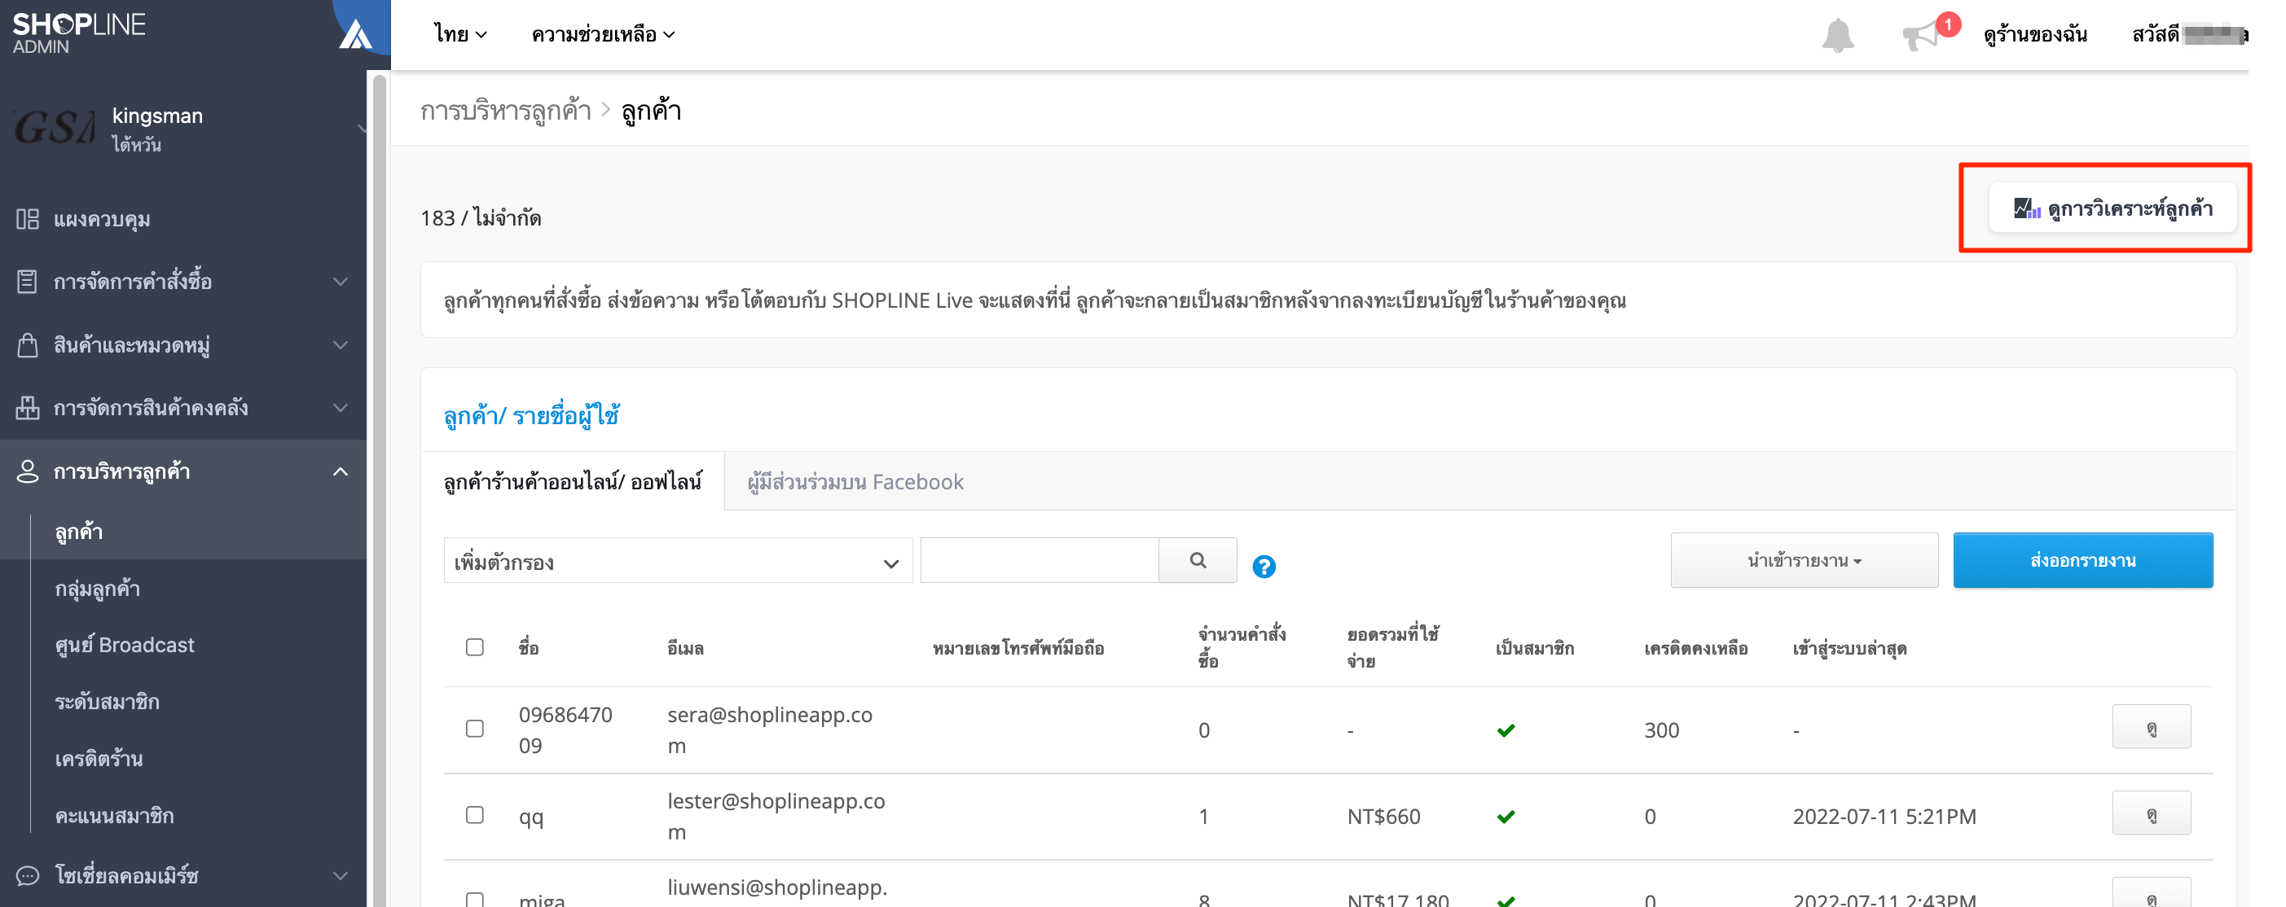This screenshot has height=907, width=2286.
Task: Open the เพิ่มตัวกรอง filter dropdown
Action: (677, 560)
